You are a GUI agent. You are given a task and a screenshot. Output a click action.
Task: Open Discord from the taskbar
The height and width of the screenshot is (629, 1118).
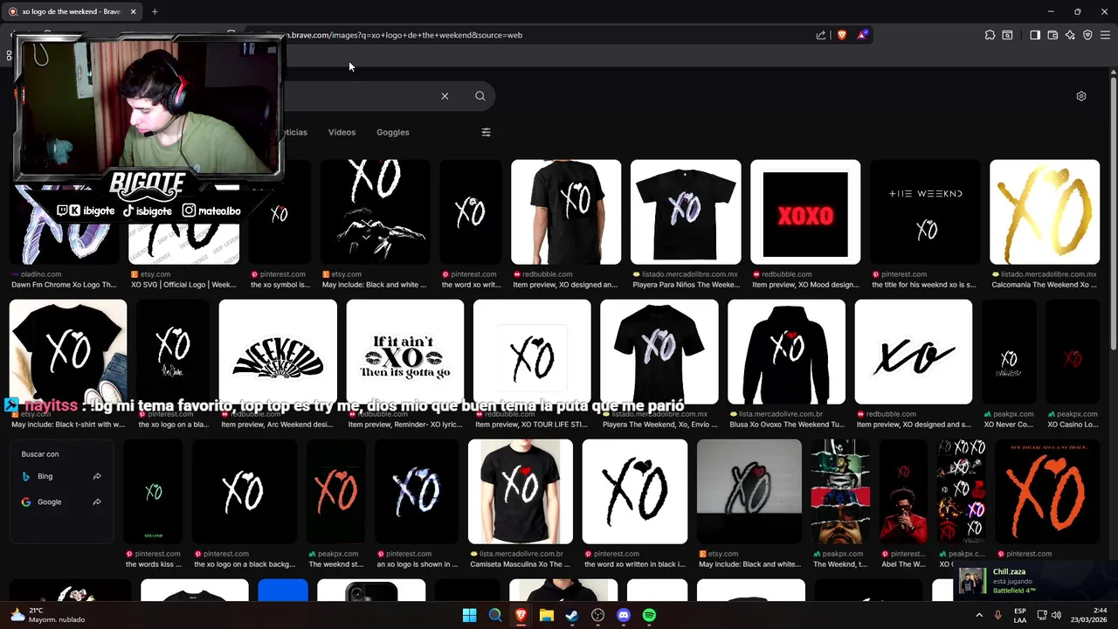[x=624, y=615]
